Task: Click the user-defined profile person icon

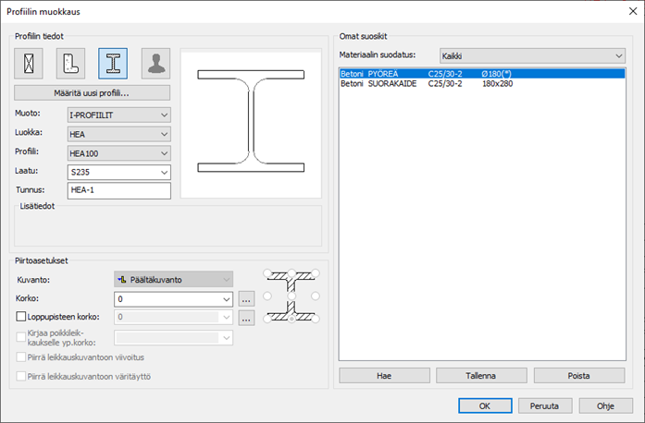Action: click(x=155, y=63)
